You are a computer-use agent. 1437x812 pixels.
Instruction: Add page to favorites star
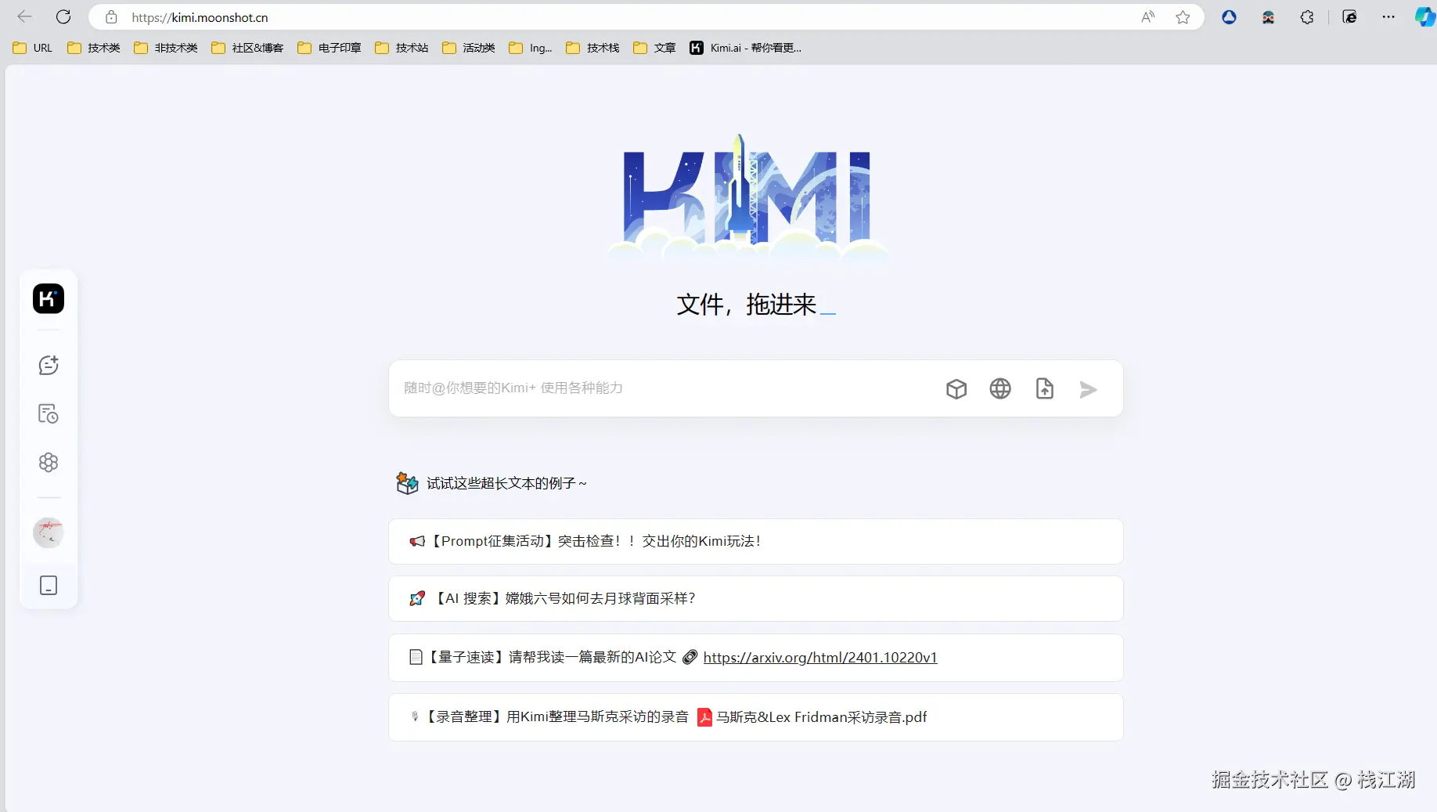pyautogui.click(x=1183, y=17)
